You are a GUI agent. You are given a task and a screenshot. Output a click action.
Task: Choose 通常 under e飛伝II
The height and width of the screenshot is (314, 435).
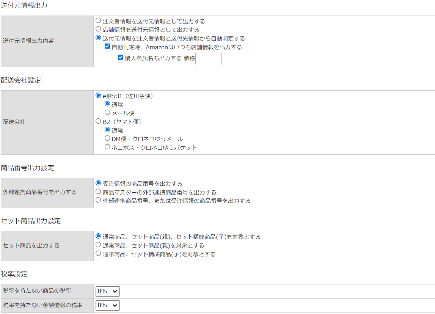click(107, 104)
